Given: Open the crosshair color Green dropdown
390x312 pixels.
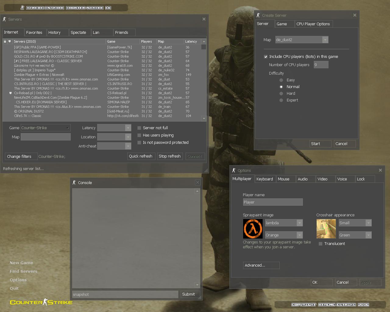Looking at the screenshot, I should pyautogui.click(x=368, y=235).
